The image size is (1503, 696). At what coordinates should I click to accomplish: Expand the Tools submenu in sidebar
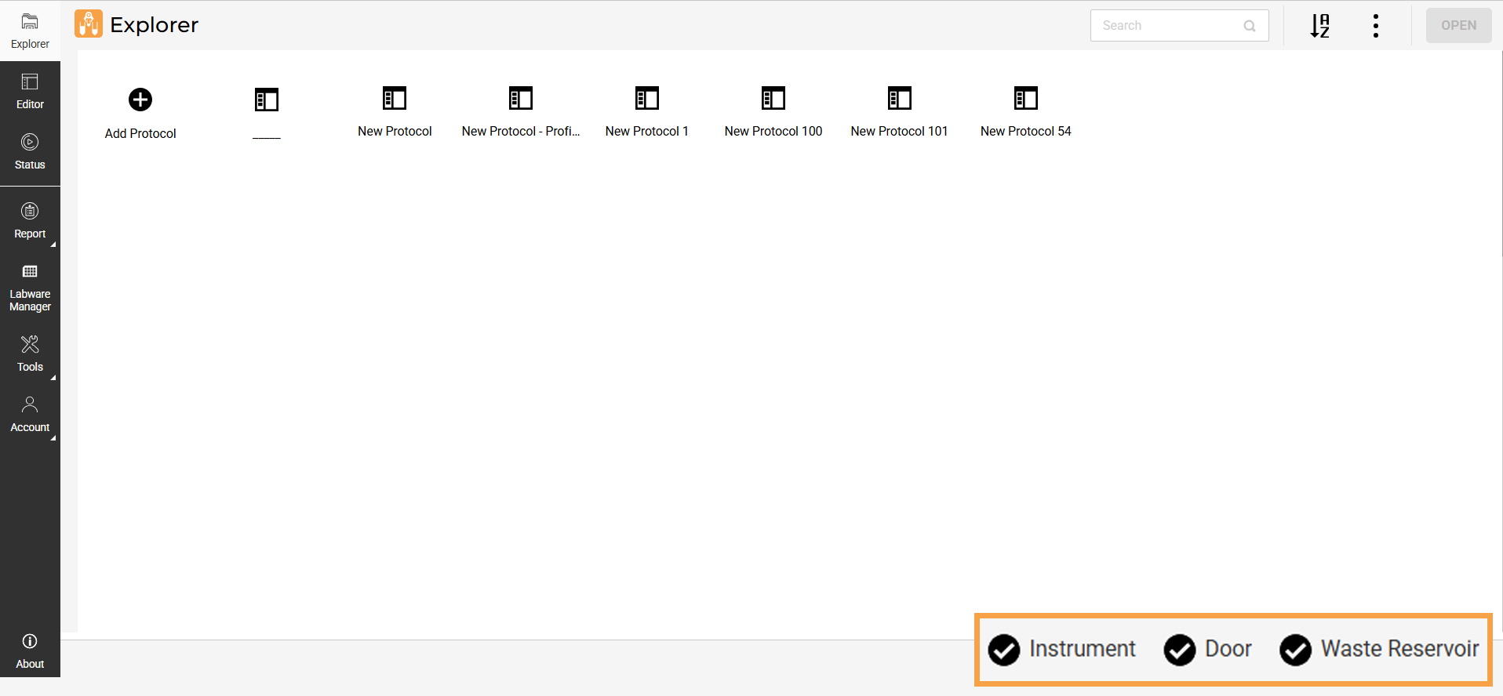click(30, 353)
